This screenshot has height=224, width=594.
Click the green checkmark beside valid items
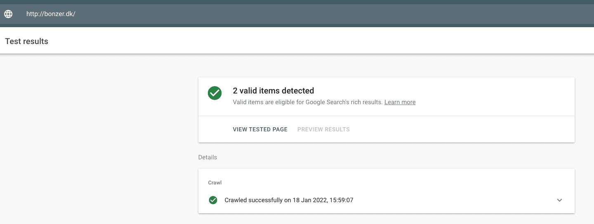(214, 93)
